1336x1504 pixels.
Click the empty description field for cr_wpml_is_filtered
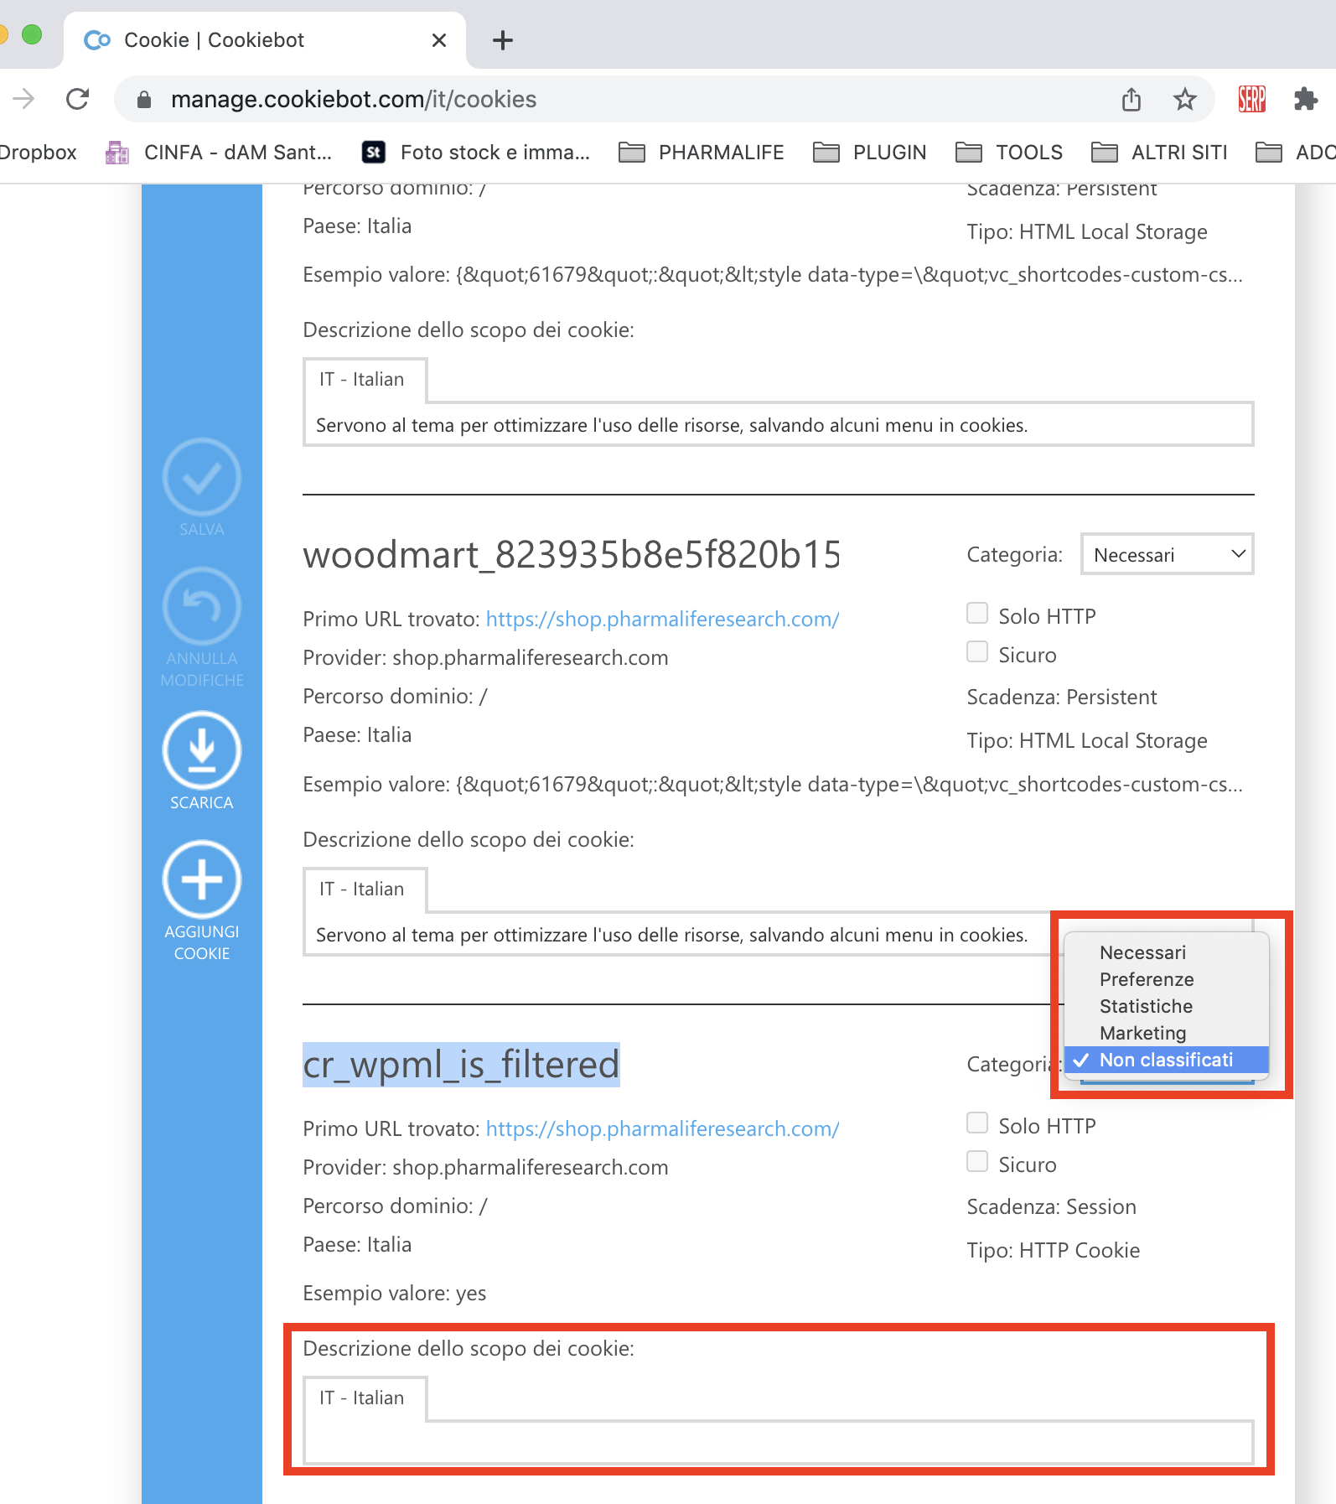(x=778, y=1443)
